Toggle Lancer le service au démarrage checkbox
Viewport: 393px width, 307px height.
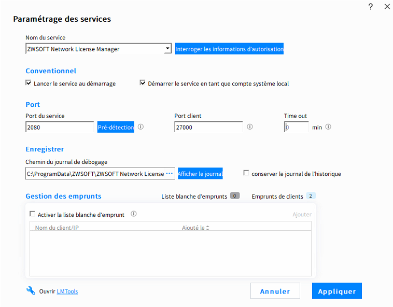click(29, 83)
